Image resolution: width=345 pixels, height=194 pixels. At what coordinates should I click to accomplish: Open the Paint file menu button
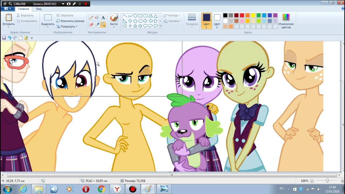(8, 9)
